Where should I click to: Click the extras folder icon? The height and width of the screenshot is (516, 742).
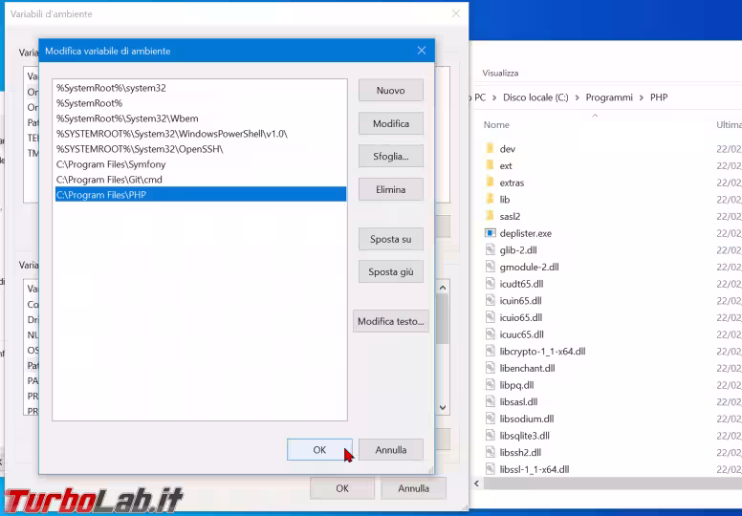(490, 183)
